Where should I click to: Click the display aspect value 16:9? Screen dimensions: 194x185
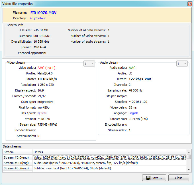point(40,90)
